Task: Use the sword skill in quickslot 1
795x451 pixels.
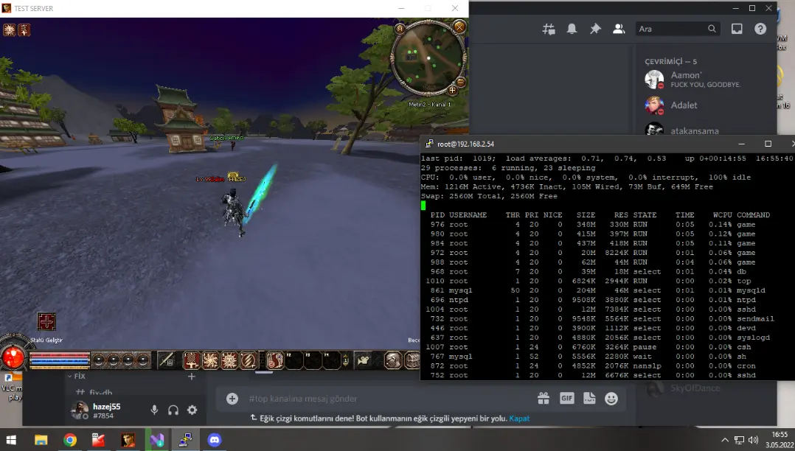Action: (x=191, y=360)
